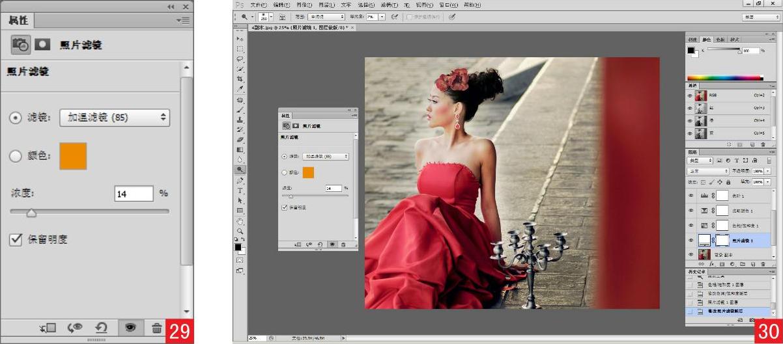Click the mask icon in enlarged Properties panel

(42, 45)
